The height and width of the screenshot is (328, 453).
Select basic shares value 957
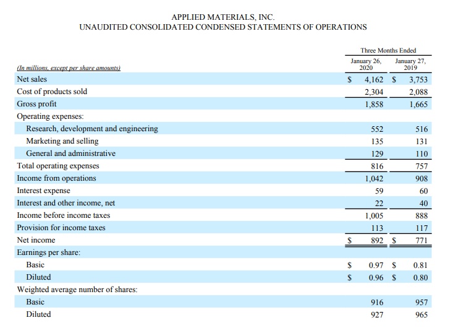click(x=421, y=302)
